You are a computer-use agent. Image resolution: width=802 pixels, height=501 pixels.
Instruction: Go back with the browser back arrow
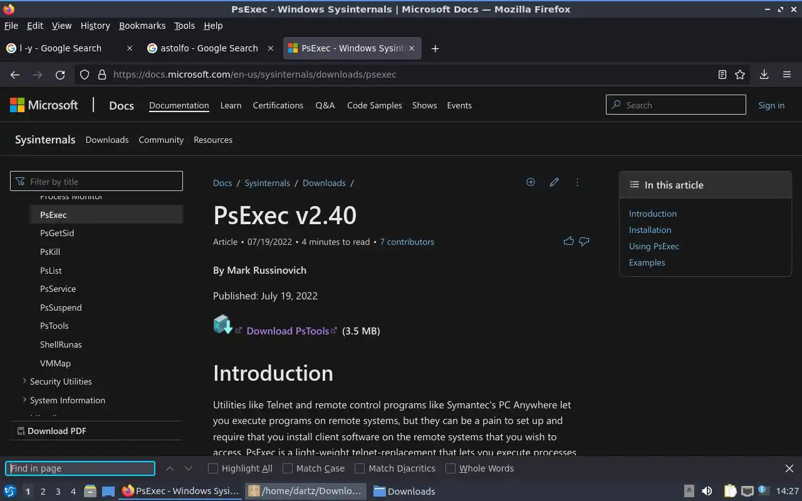point(15,75)
